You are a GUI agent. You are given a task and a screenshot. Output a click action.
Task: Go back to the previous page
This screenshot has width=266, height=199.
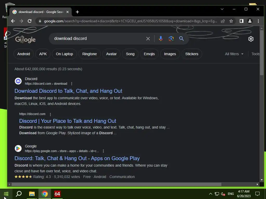[x=13, y=21]
